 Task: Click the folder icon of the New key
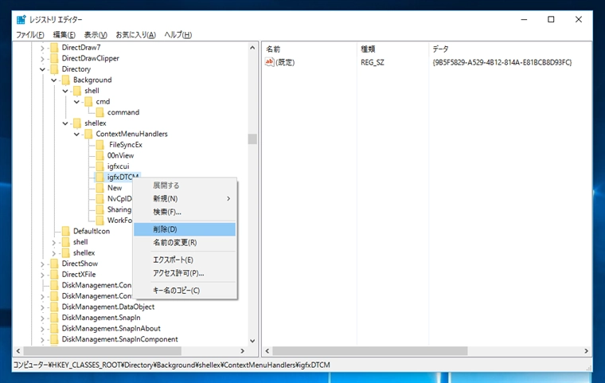pos(100,188)
